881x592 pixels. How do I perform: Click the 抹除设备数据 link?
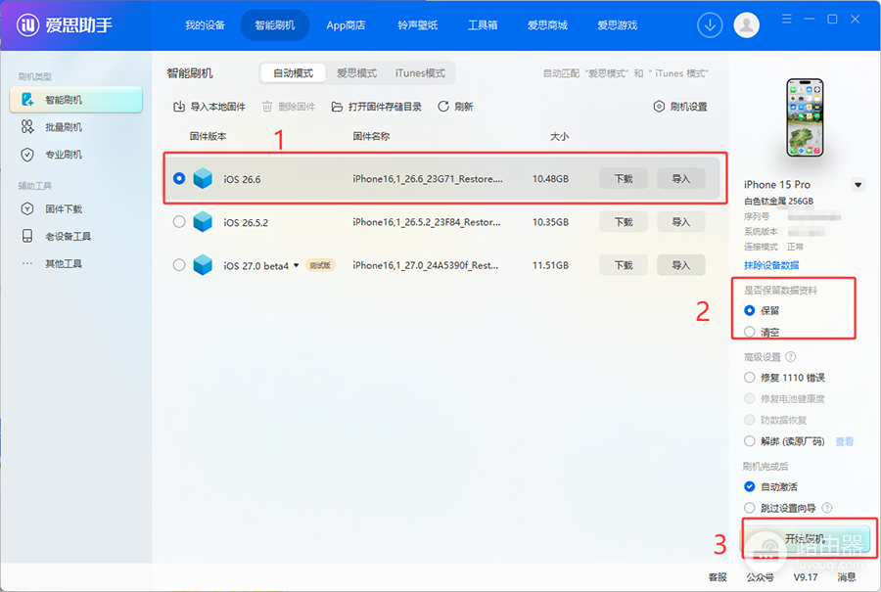771,265
